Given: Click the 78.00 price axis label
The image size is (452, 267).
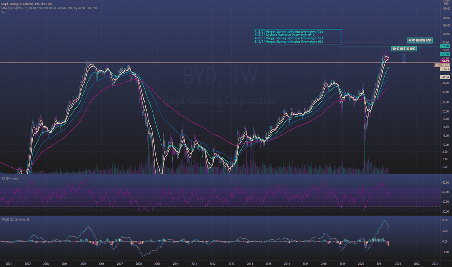Looking at the screenshot, I should [445, 46].
